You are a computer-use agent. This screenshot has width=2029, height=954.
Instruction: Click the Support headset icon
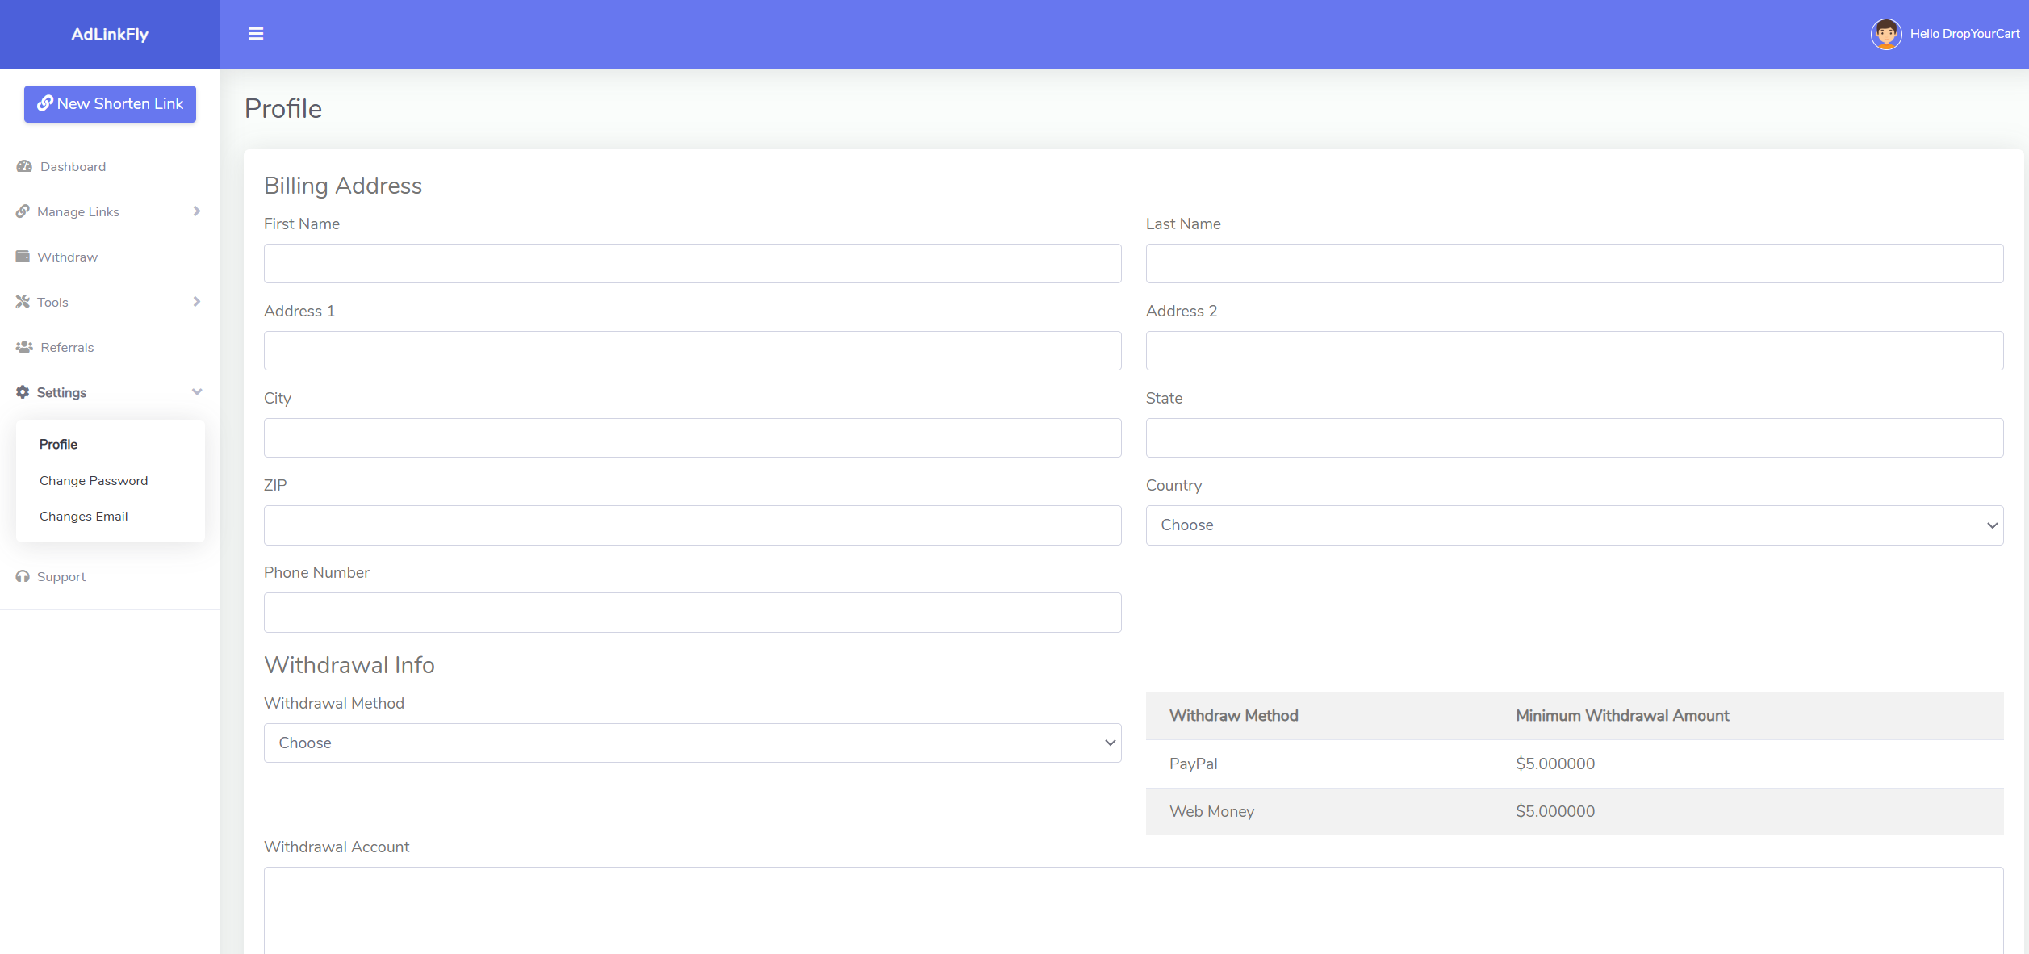23,576
